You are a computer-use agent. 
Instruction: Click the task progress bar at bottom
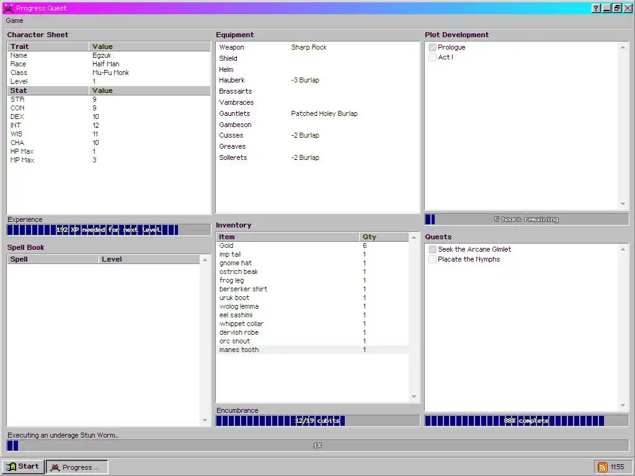317,446
